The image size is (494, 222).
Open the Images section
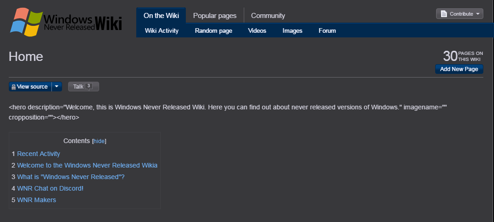coord(292,31)
